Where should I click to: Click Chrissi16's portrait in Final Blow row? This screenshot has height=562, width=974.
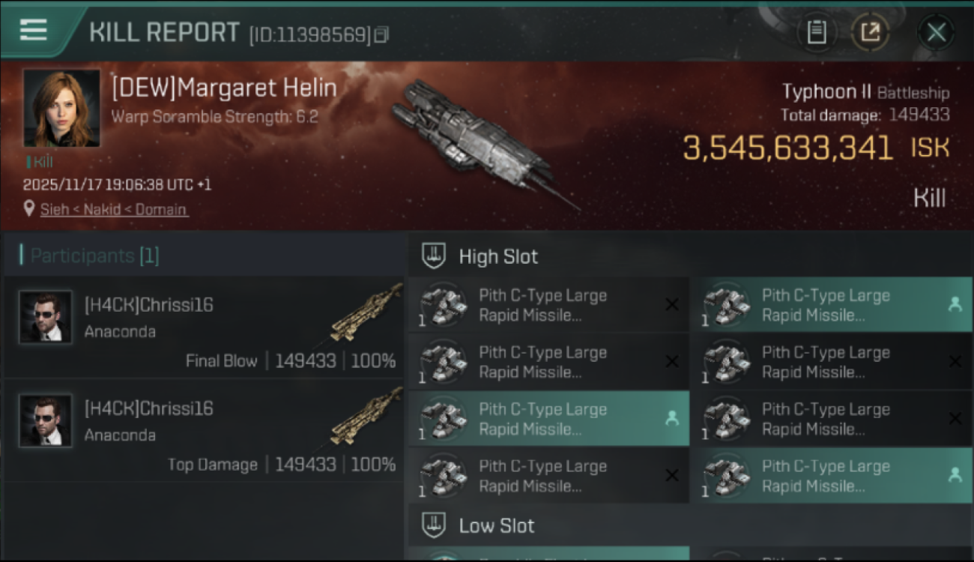click(46, 317)
